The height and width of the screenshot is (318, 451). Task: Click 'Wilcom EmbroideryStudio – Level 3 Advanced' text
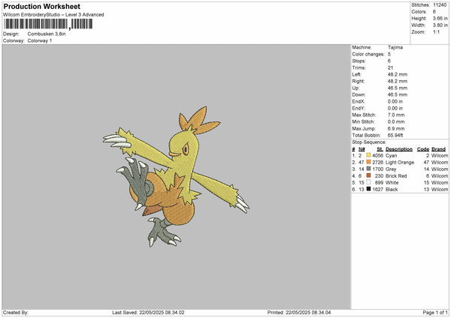click(53, 15)
